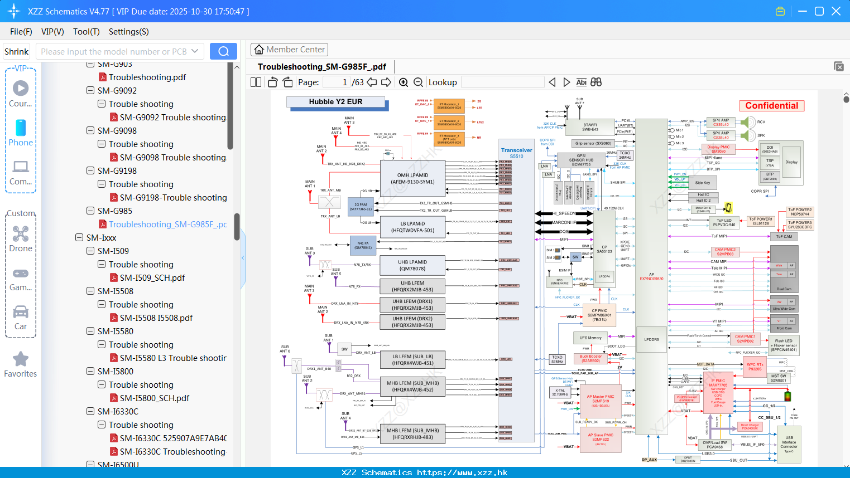This screenshot has height=478, width=850.
Task: Close the document tab via corner icon
Action: pyautogui.click(x=839, y=66)
